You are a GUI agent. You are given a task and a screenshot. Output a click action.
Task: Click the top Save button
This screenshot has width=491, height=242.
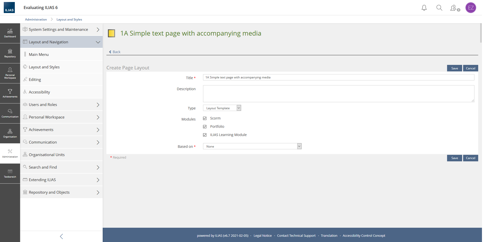(454, 68)
